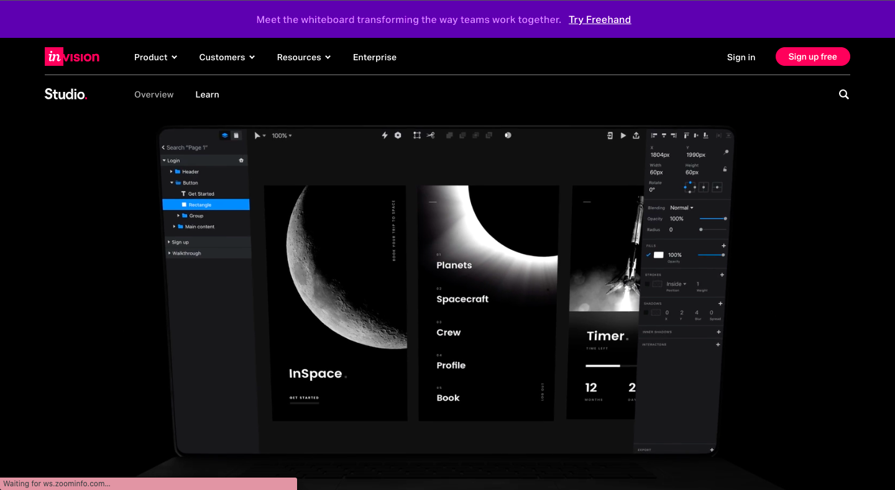Collapse the Login artboard
The image size is (895, 490).
click(164, 160)
